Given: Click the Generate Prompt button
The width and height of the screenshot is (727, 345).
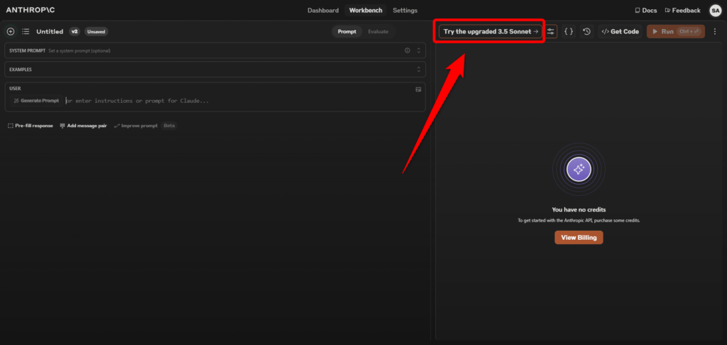Looking at the screenshot, I should [36, 101].
